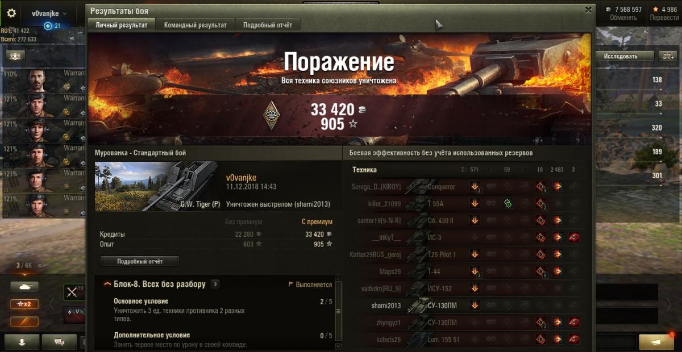Open the settings gear menu
Image resolution: width=682 pixels, height=352 pixels.
click(x=11, y=13)
